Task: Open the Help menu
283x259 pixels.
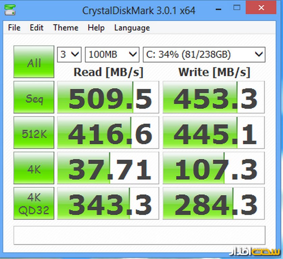Action: (96, 28)
